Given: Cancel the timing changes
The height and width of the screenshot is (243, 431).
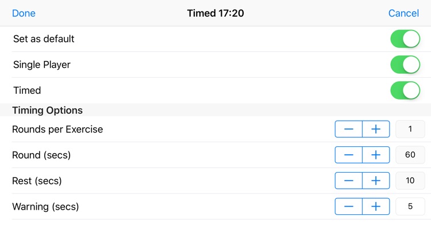Looking at the screenshot, I should click(403, 13).
